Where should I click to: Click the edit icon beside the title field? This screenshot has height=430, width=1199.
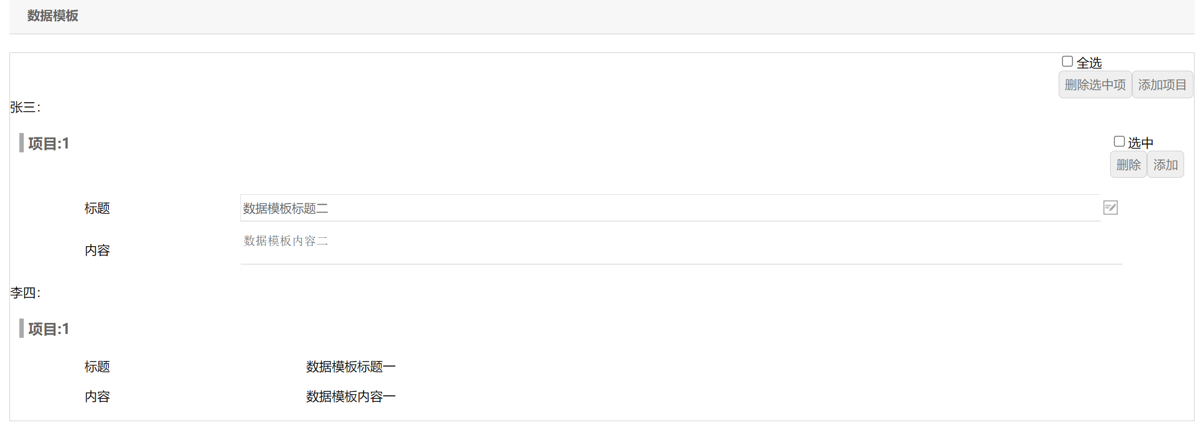pos(1110,208)
